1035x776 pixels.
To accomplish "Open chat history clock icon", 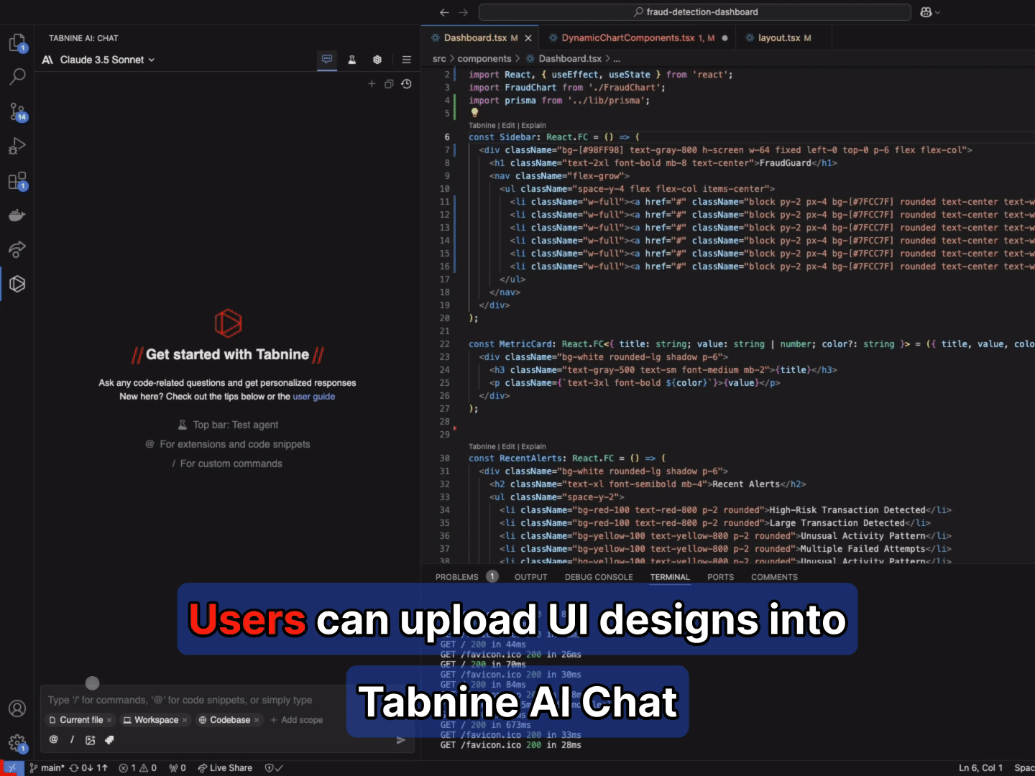I will pos(406,84).
